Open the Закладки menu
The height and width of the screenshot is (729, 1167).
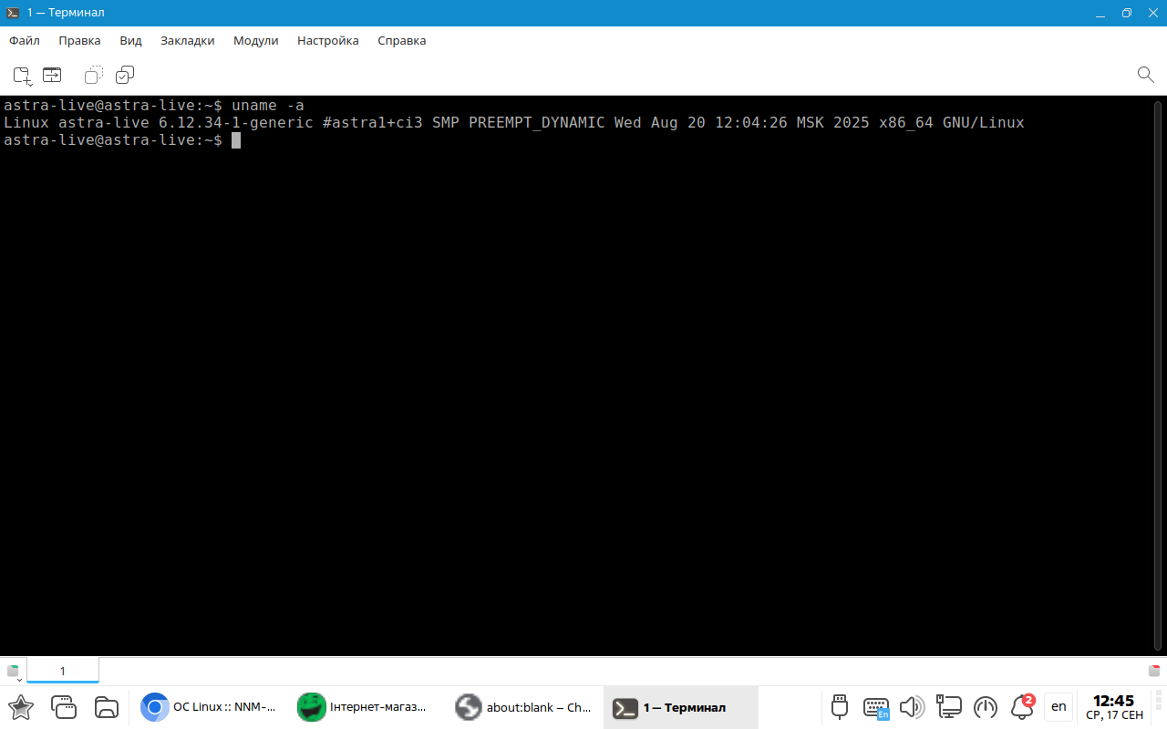187,40
